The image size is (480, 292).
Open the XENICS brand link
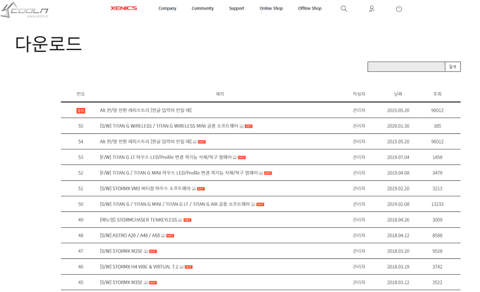124,8
